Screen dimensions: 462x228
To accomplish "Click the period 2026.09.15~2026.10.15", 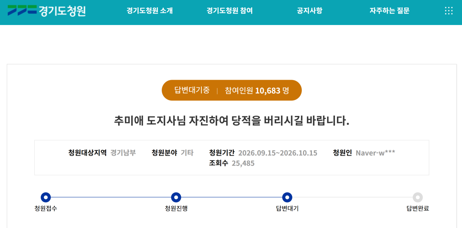I will click(278, 153).
